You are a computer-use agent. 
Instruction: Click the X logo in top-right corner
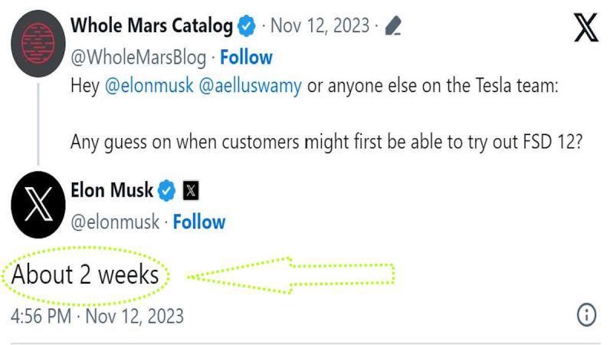586,29
